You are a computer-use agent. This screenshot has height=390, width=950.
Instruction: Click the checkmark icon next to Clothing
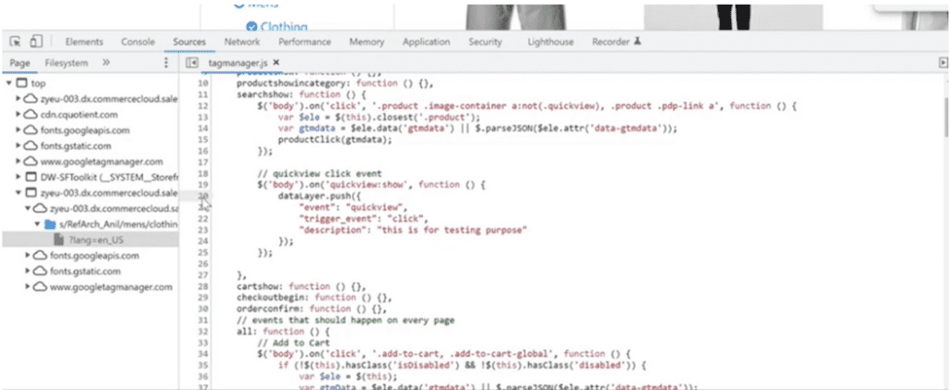[251, 27]
